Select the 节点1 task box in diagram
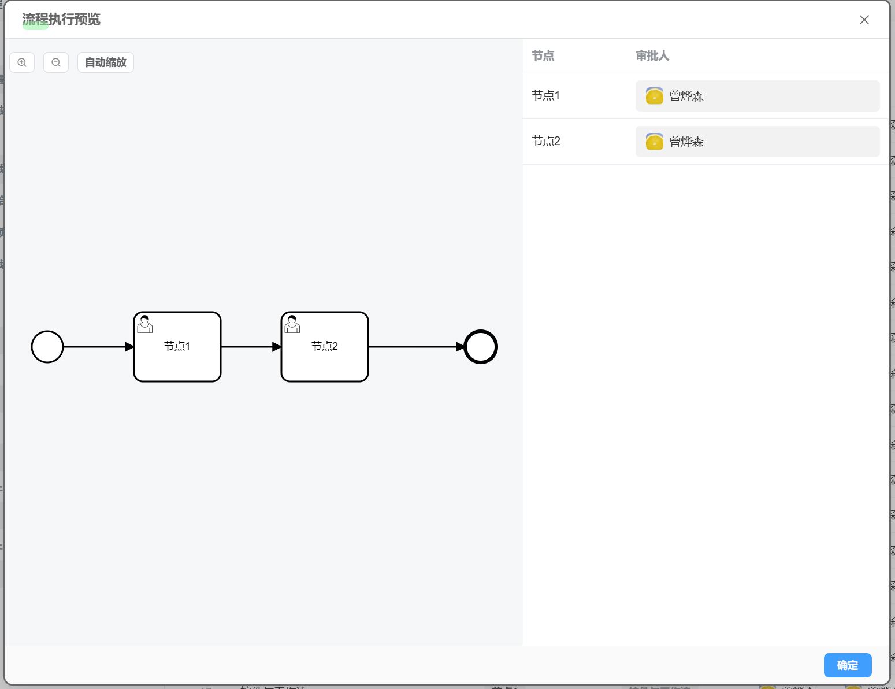 tap(177, 347)
